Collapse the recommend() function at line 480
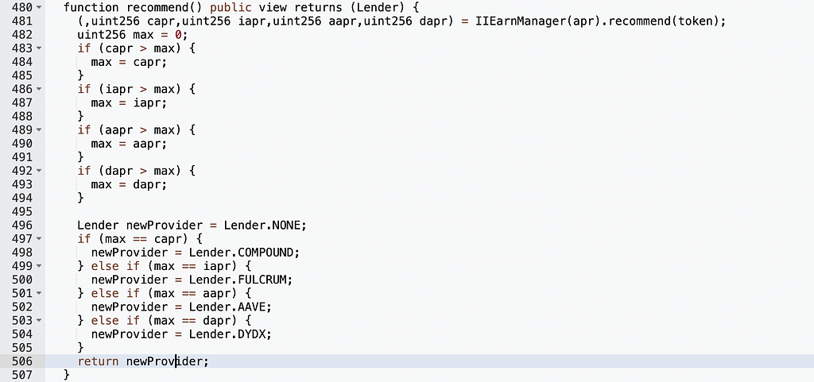This screenshot has height=382, width=814. (x=40, y=8)
